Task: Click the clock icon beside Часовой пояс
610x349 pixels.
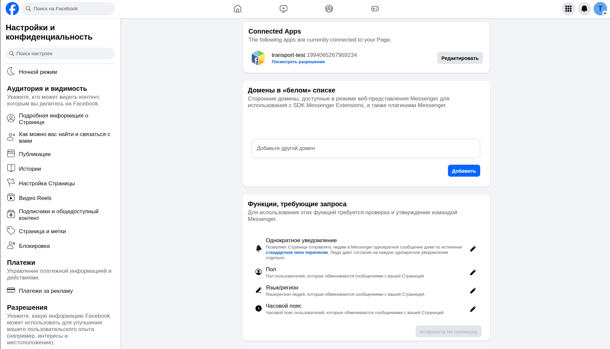Action: pyautogui.click(x=259, y=308)
